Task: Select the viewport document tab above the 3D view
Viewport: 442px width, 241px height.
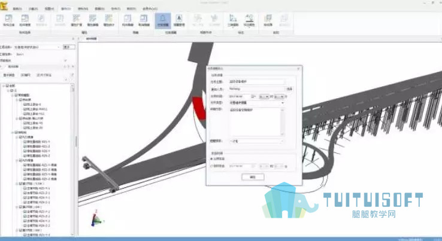Action: tap(91, 38)
